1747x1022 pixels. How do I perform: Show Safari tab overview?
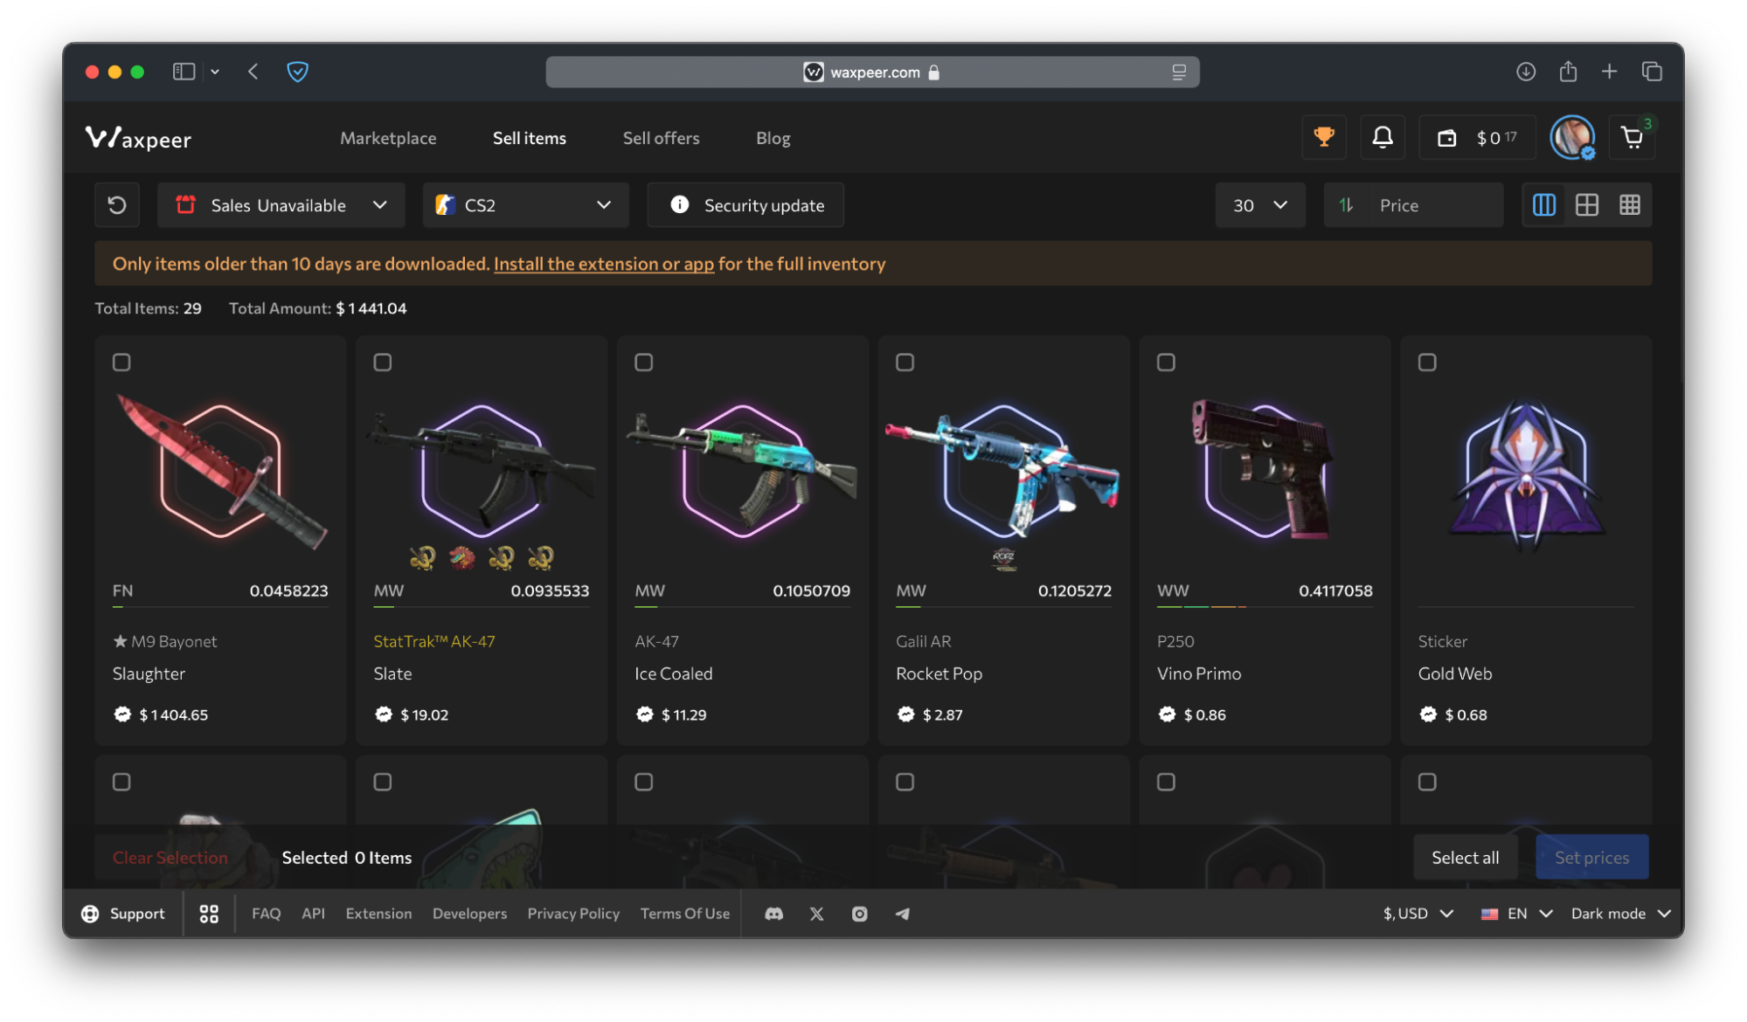pos(1652,72)
